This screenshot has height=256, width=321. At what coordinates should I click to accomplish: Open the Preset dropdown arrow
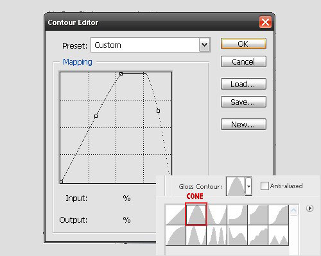coord(205,45)
